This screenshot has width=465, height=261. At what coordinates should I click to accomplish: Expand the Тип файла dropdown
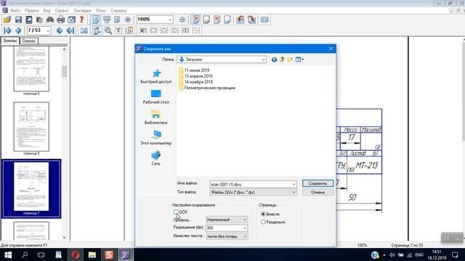(x=294, y=192)
